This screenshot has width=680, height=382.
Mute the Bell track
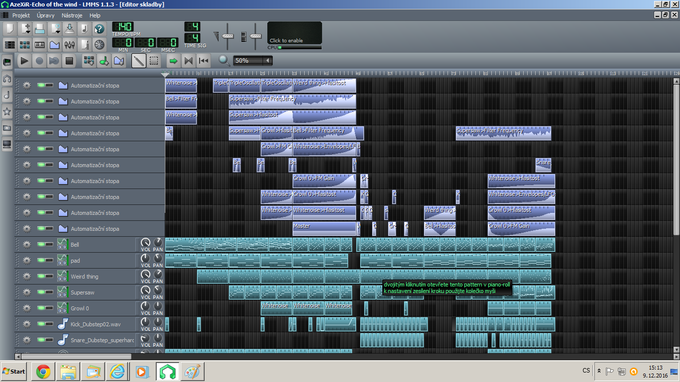tap(41, 244)
